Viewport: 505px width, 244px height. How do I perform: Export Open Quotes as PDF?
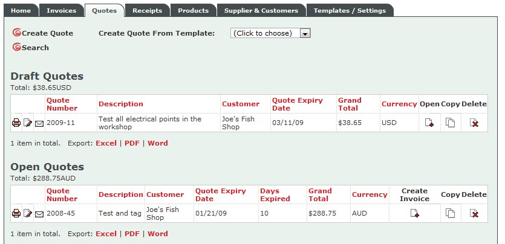[x=132, y=234]
